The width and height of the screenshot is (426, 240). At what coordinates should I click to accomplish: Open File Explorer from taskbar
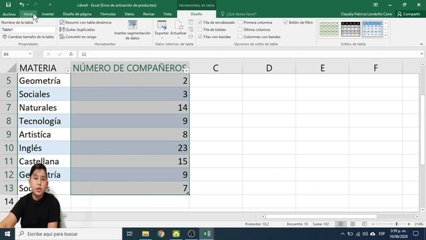tap(145, 234)
